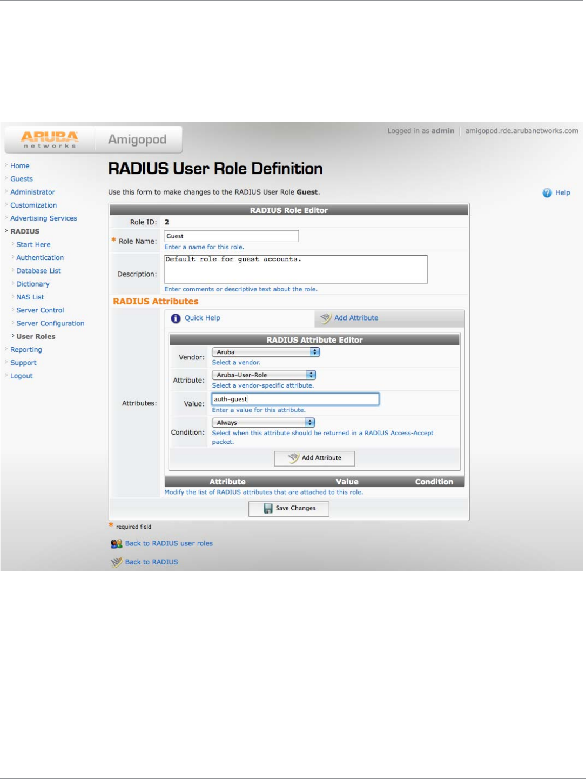Go to Dictionary under RADIUS
586x779 pixels.
[33, 284]
